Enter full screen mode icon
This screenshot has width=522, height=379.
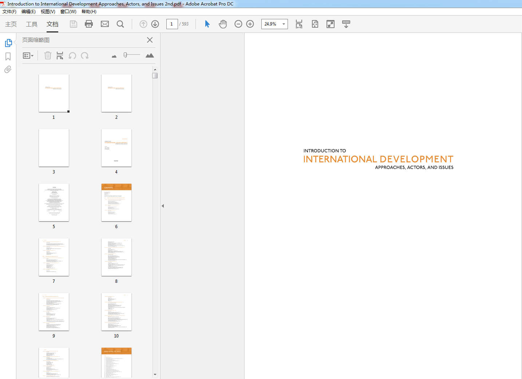pos(331,24)
